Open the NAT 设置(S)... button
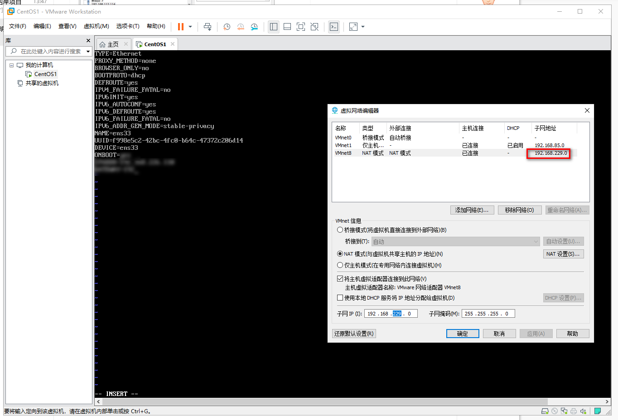The width and height of the screenshot is (618, 420). tap(563, 254)
